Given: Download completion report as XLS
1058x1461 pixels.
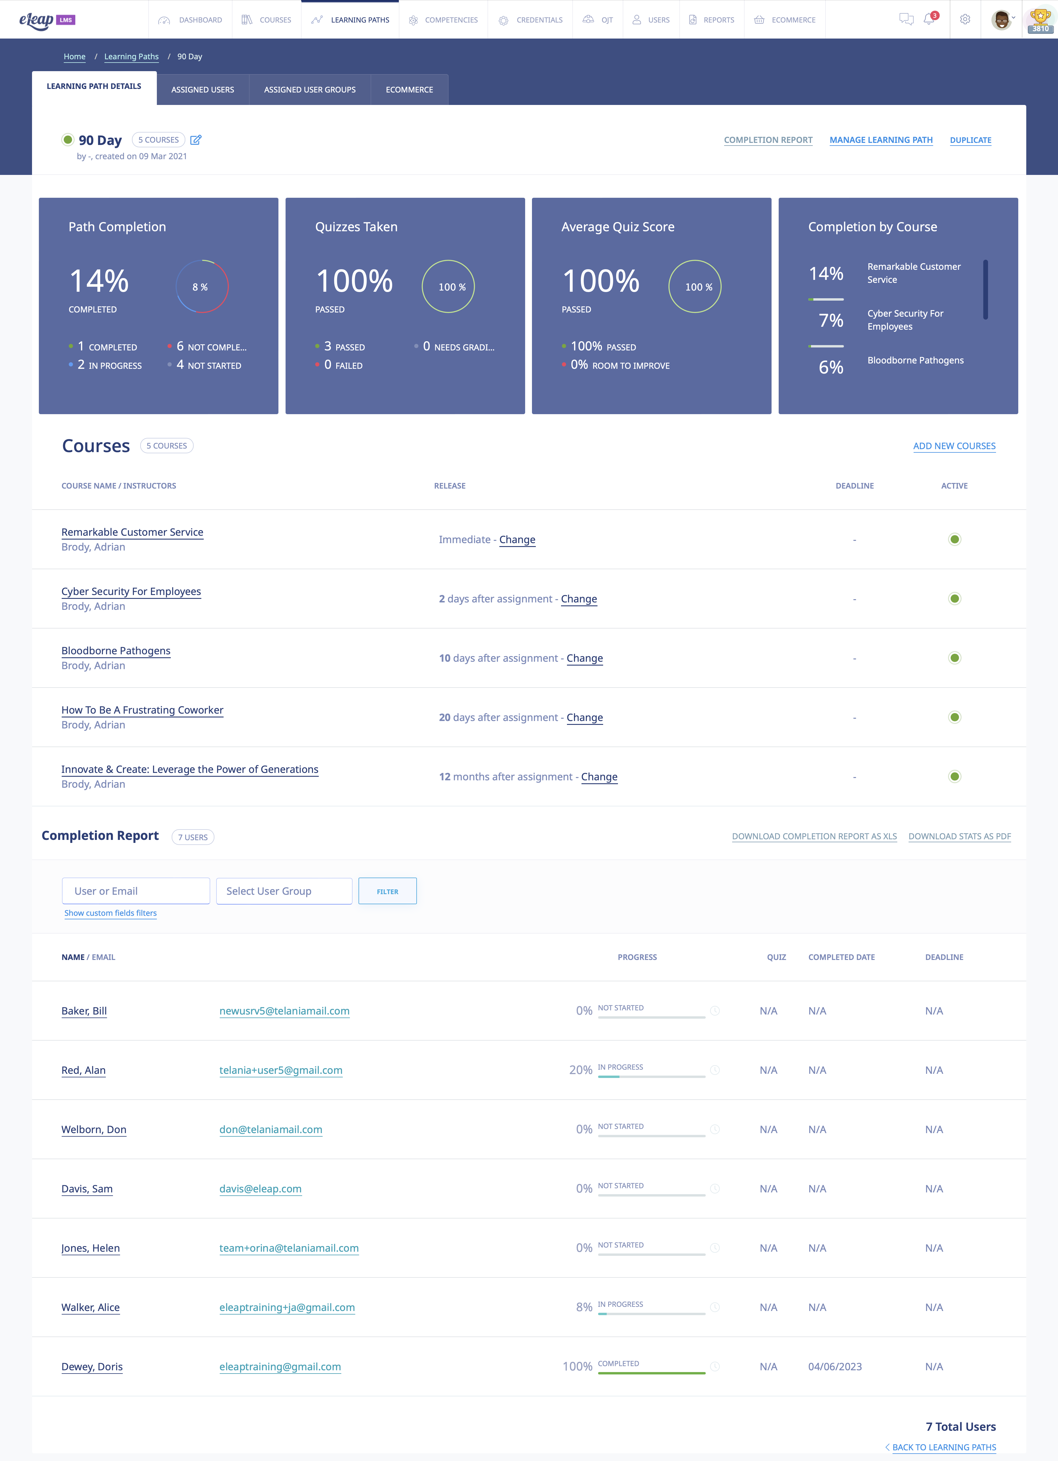Looking at the screenshot, I should point(815,836).
